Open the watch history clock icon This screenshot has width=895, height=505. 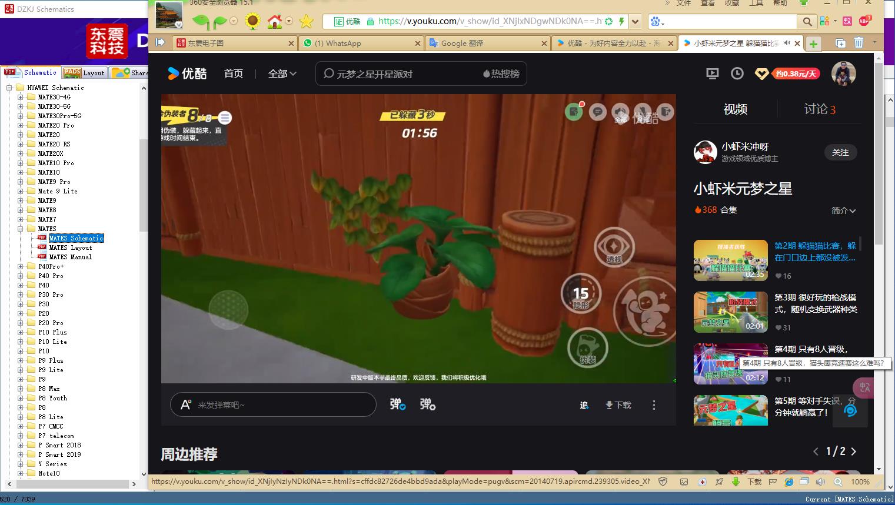pos(737,73)
